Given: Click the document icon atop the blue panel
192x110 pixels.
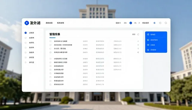Looking at the screenshot, I should 148,34.
